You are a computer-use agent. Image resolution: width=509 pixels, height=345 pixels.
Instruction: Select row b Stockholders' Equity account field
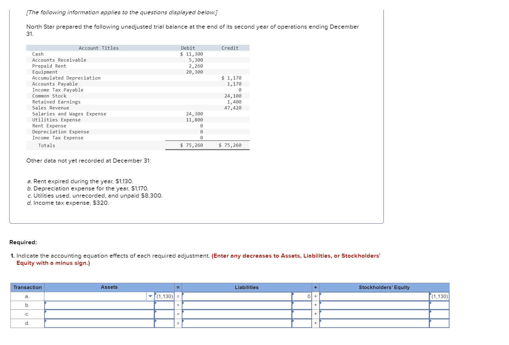(x=374, y=305)
